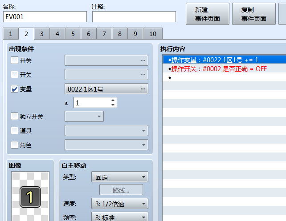Screen dimensions: 286x221
Task: Open second 开关 selector ellipsis field
Action: coord(106,74)
